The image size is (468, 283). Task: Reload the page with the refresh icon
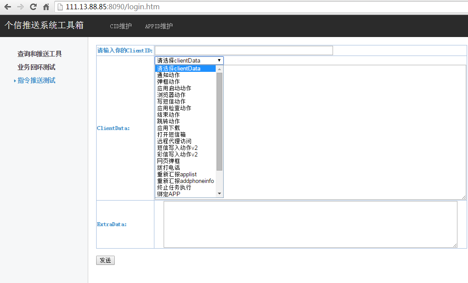(x=33, y=7)
